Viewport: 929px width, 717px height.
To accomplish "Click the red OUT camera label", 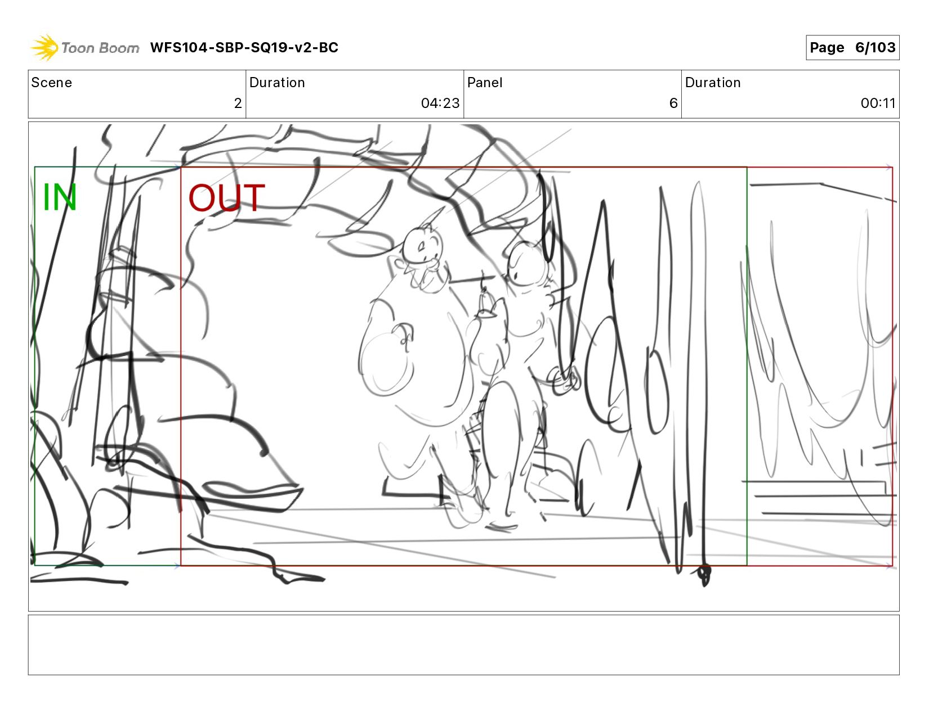I will 226,198.
